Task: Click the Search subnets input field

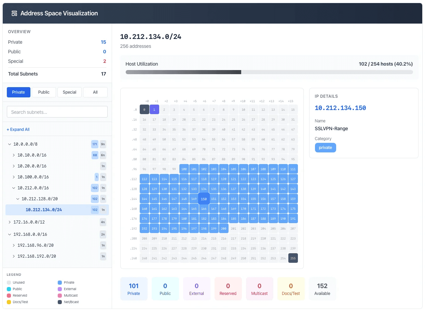Action: (x=57, y=112)
